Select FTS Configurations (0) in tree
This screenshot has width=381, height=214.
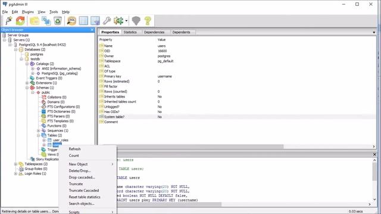click(64, 107)
